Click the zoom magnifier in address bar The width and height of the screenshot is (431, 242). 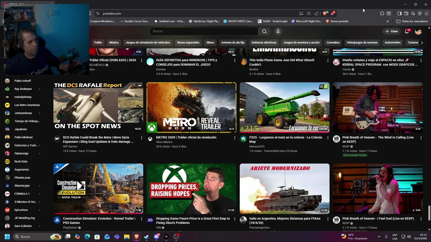point(309,13)
